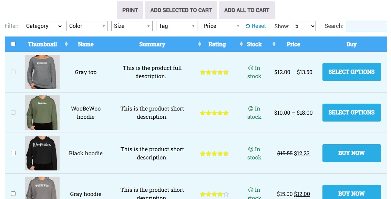391x199 pixels.
Task: Click the Gray top star rating
Action: [x=214, y=72]
